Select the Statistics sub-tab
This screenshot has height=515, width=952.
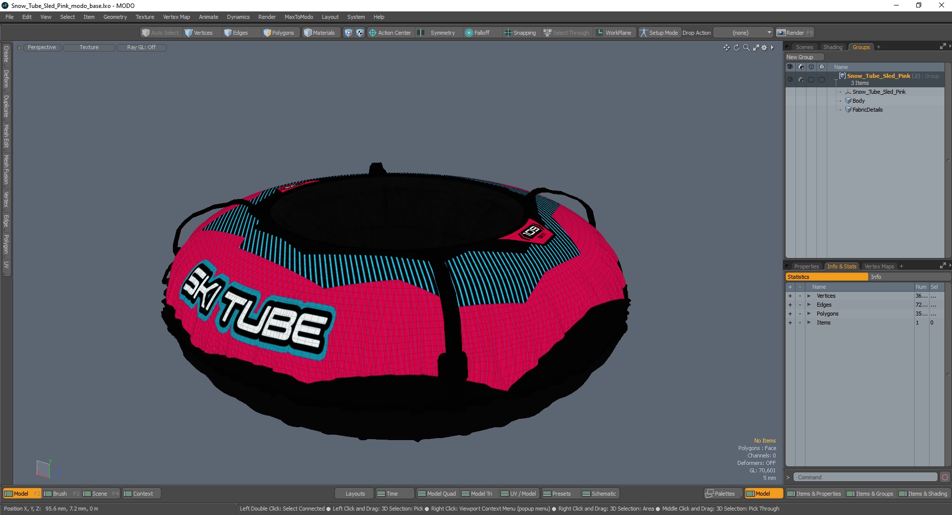coord(827,277)
